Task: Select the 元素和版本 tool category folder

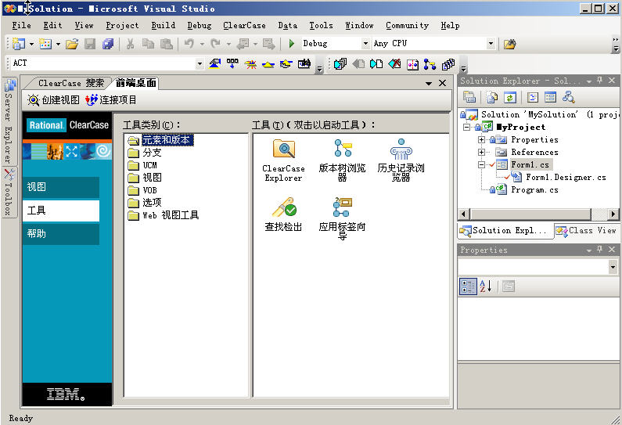Action: (x=160, y=140)
